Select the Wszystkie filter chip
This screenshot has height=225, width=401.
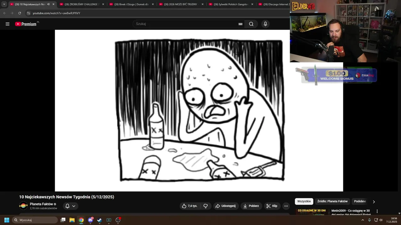(304, 202)
